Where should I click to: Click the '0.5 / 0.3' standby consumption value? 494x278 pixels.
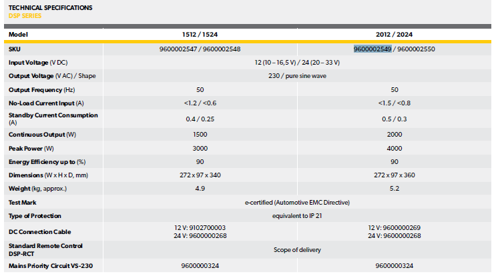[x=394, y=119]
